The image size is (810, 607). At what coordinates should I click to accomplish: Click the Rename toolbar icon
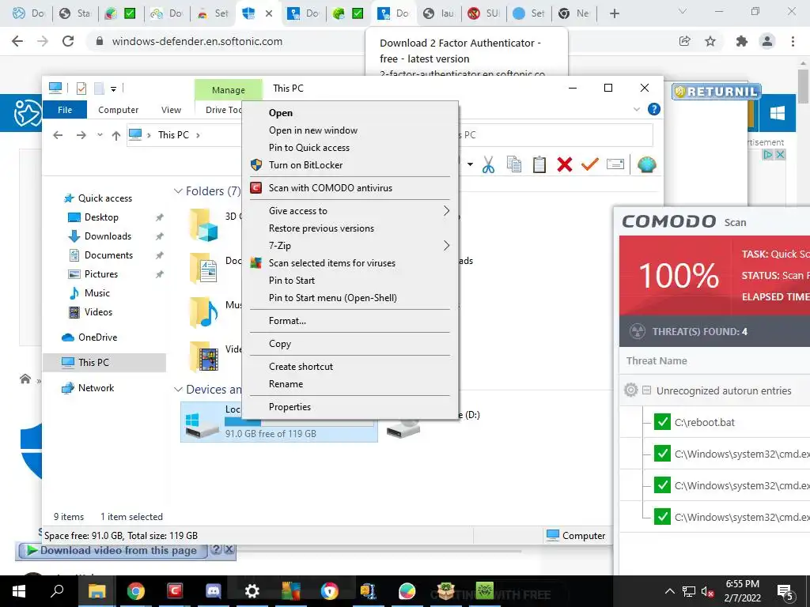(615, 164)
